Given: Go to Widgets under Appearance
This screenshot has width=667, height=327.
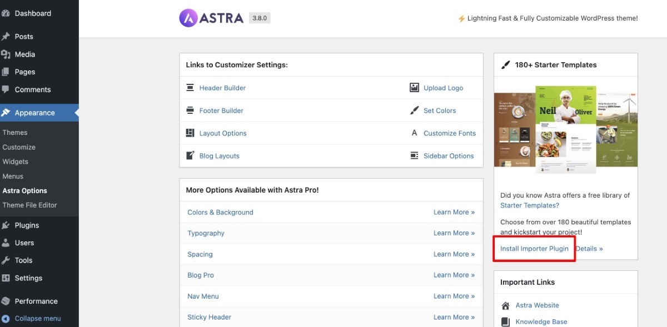Looking at the screenshot, I should 16,162.
